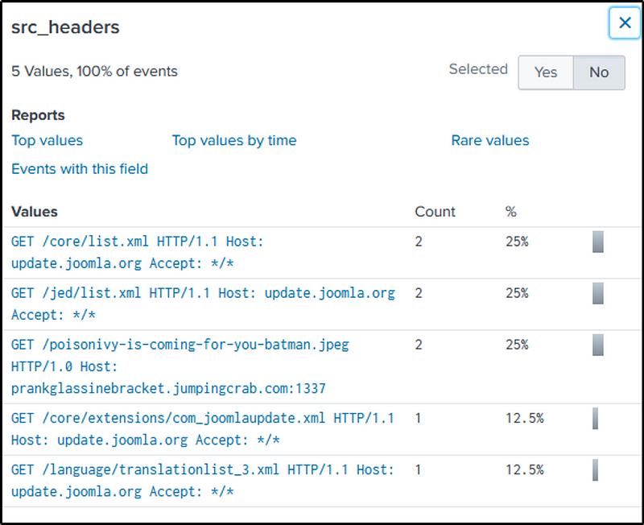Screen dimensions: 644x525
Task: Open the Rare values report
Action: point(489,140)
